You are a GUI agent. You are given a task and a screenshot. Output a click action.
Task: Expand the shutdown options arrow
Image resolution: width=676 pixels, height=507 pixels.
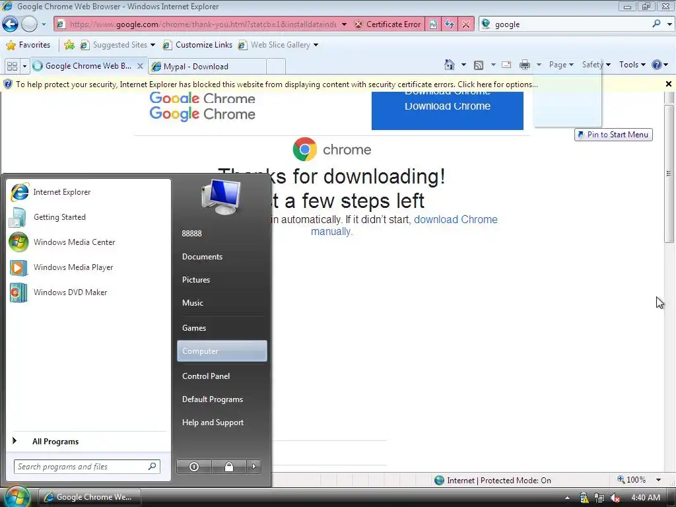tap(253, 467)
